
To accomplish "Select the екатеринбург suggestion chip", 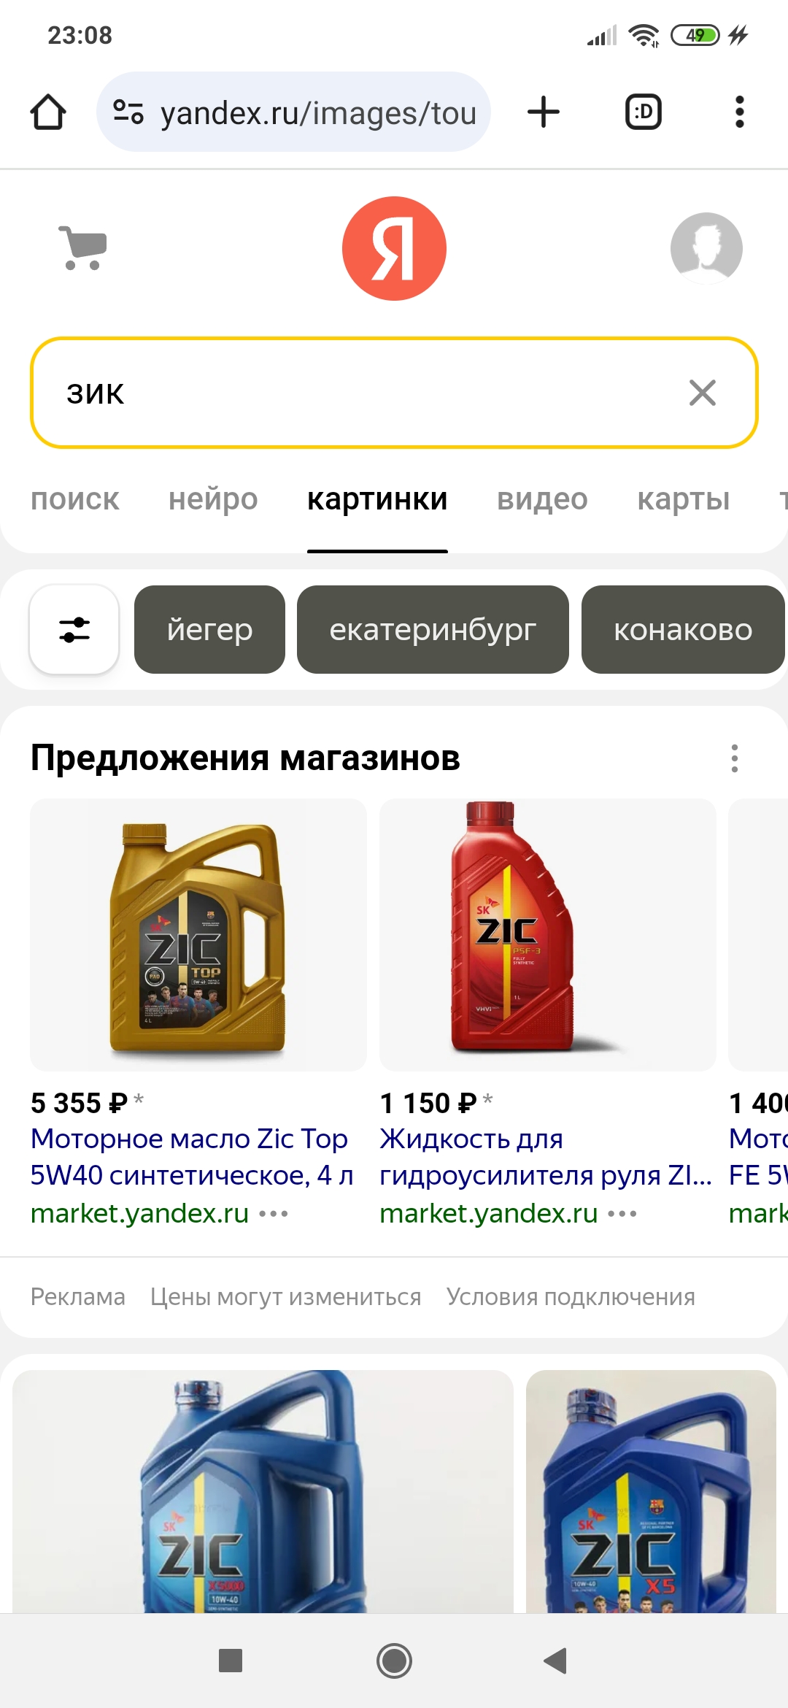I will [433, 629].
